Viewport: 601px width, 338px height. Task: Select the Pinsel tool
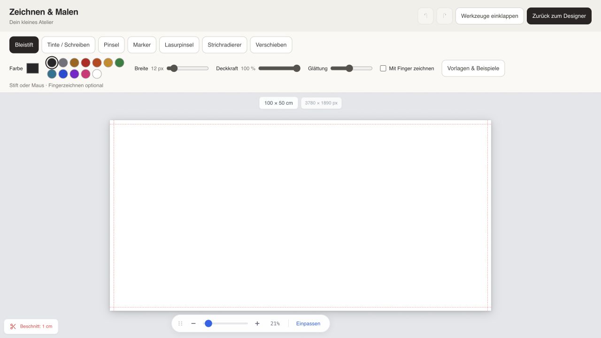111,45
